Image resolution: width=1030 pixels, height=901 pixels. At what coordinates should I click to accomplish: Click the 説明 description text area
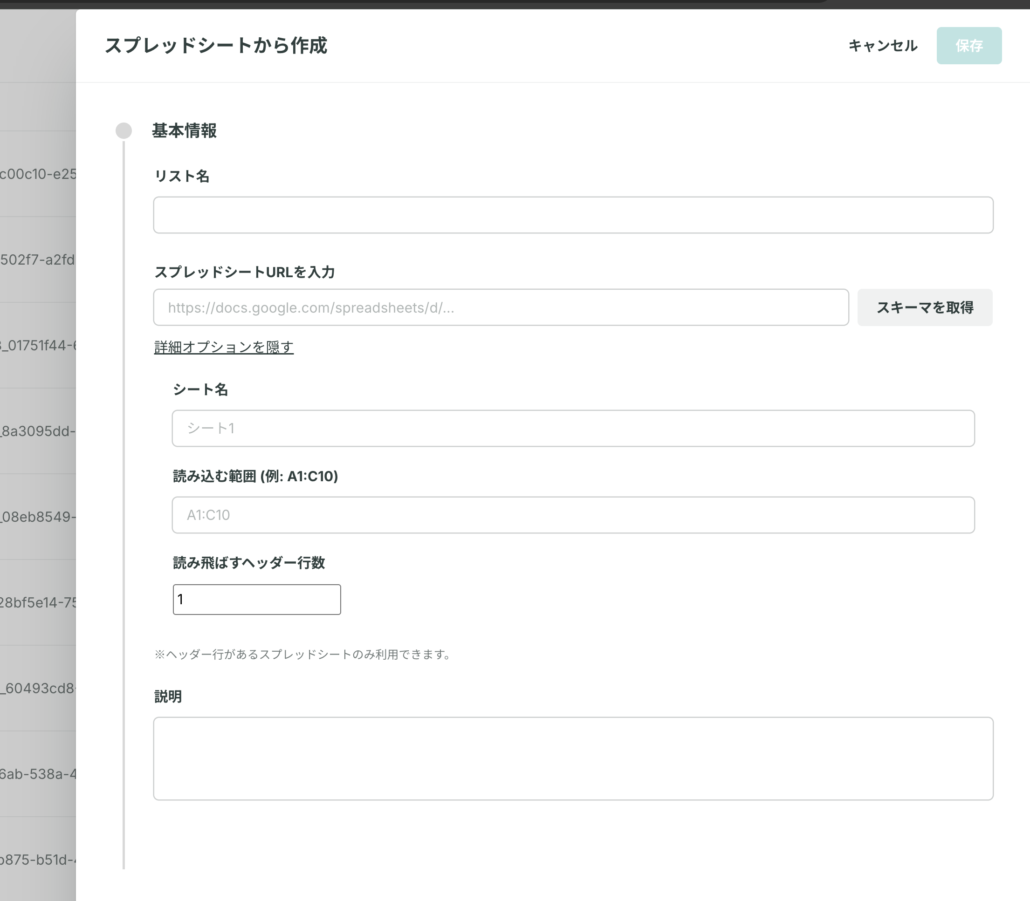[573, 758]
